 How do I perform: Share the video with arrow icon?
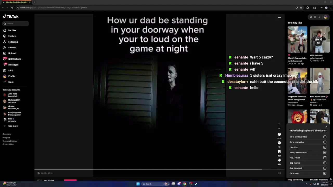279,160
